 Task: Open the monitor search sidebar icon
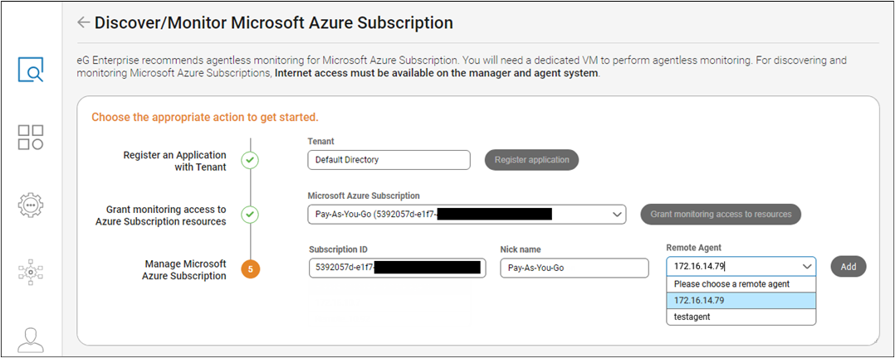pyautogui.click(x=31, y=70)
